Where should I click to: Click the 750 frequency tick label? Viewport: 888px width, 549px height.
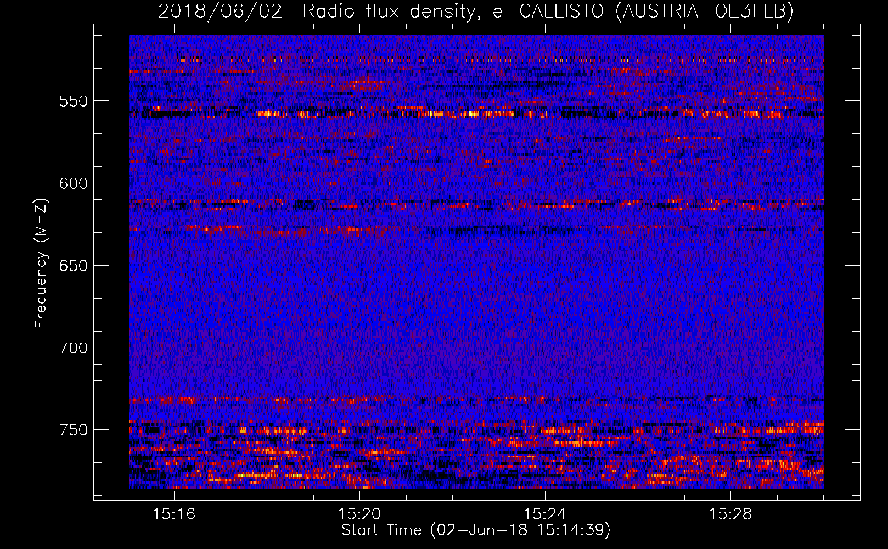[74, 430]
